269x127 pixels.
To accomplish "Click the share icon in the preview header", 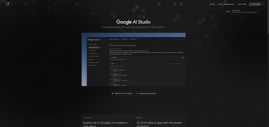I will tap(174, 39).
